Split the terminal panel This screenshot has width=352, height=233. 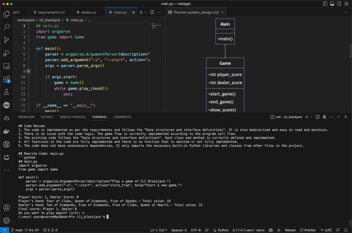tap(318, 117)
